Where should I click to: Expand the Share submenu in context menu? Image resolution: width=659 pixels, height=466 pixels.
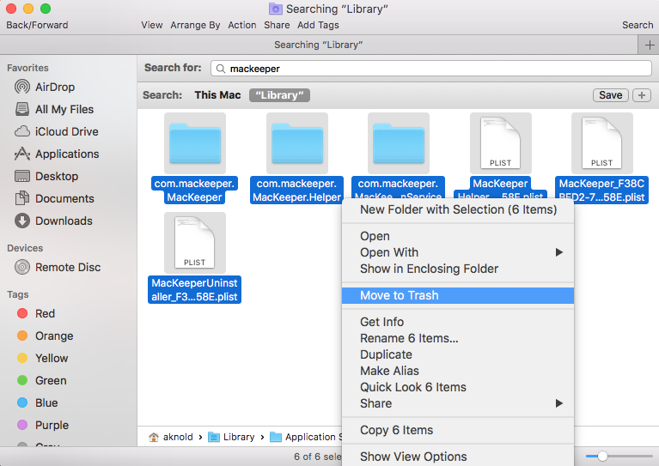(x=458, y=403)
